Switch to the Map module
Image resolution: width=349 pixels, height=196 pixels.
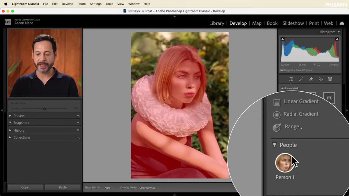click(257, 23)
